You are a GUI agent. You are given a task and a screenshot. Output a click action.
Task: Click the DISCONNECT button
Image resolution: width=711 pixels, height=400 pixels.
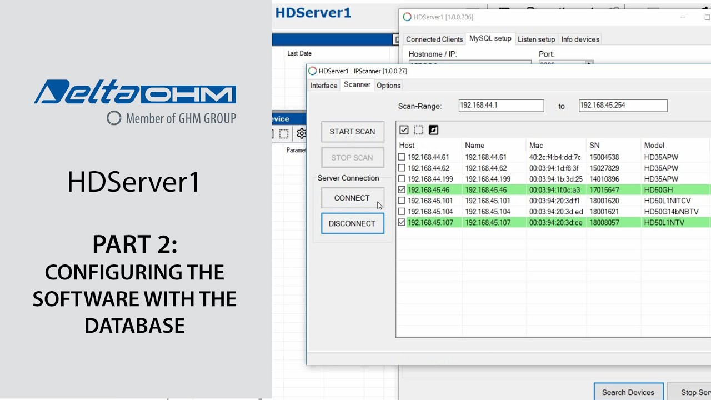353,223
